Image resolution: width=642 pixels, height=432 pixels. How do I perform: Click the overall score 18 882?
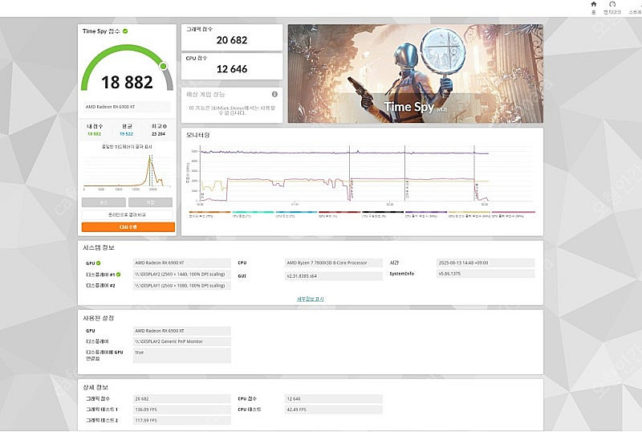[127, 83]
